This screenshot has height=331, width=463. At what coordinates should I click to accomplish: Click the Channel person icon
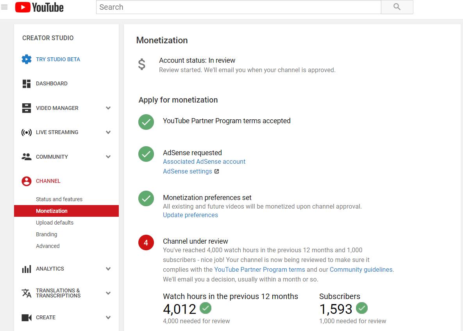click(x=27, y=181)
